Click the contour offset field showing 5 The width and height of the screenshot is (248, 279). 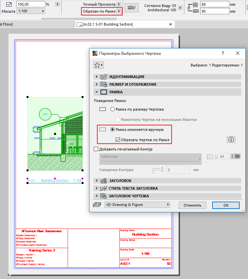(178, 170)
